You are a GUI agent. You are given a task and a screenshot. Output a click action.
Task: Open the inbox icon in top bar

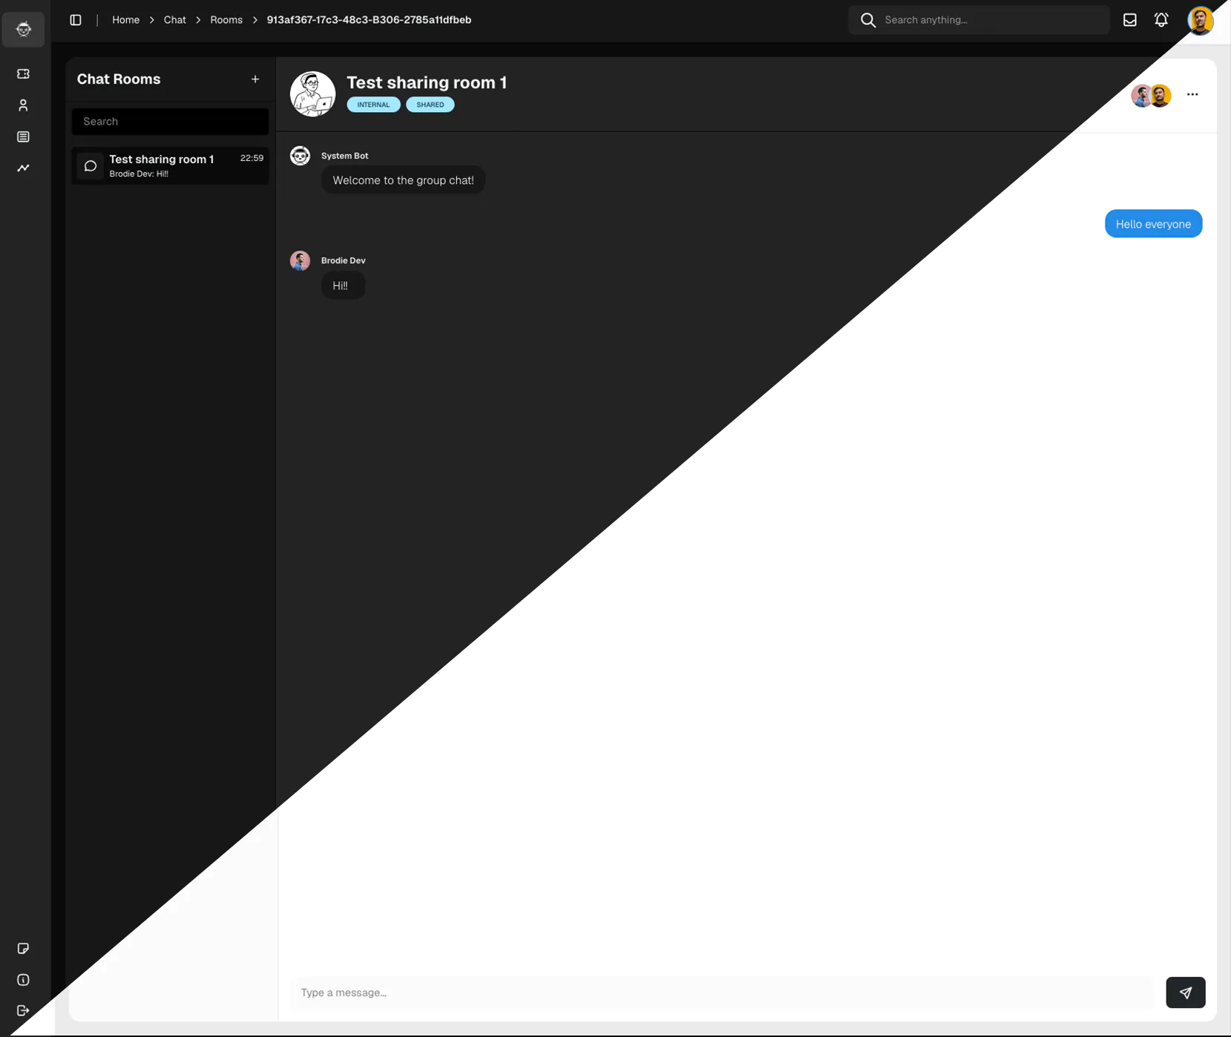point(1129,20)
